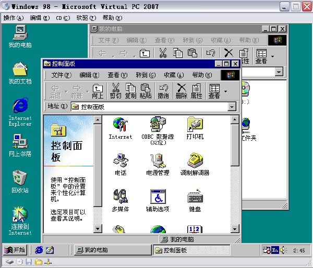Click scroll-up arrow of icon list scrollbar
Screen dimensions: 313x268
[x=235, y=120]
